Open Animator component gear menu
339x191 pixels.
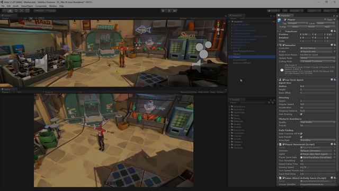point(335,45)
